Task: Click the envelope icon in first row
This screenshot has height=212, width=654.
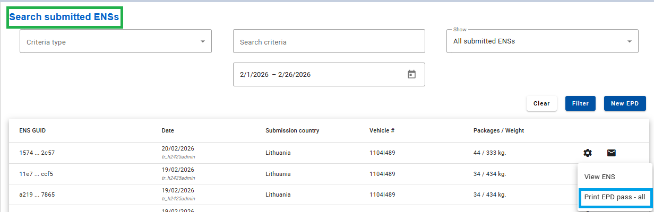Action: [x=612, y=153]
